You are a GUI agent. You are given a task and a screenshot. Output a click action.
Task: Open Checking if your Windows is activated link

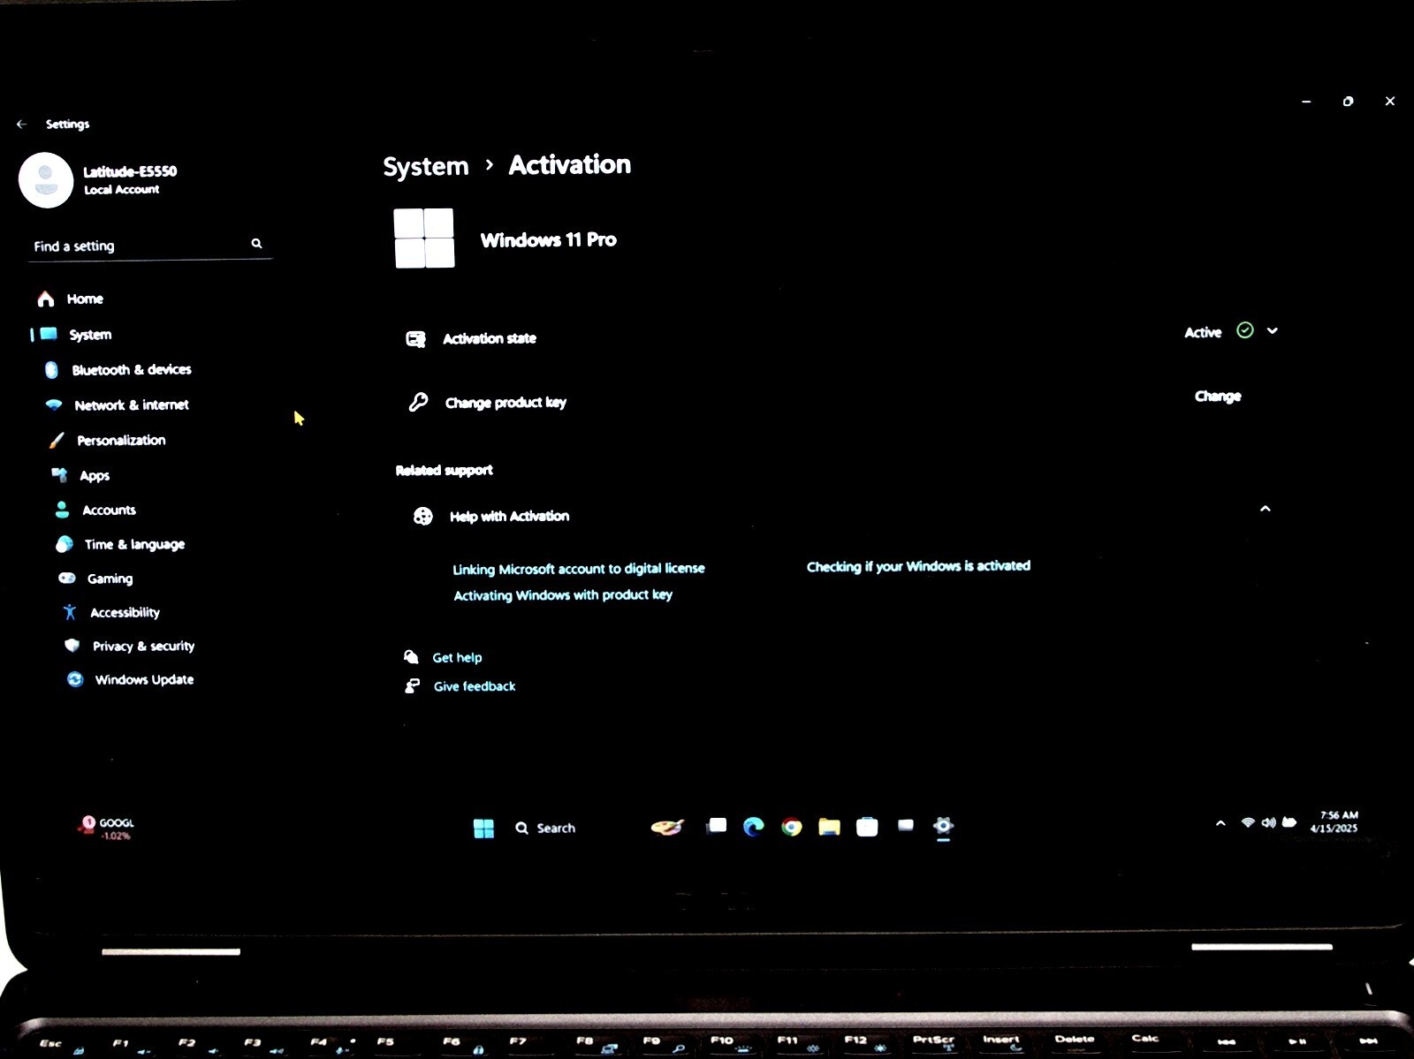(x=918, y=565)
